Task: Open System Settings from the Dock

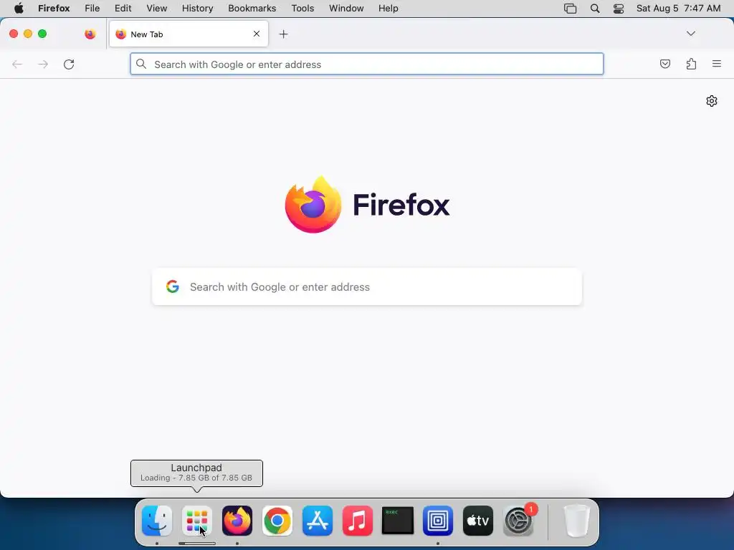Action: (x=518, y=521)
